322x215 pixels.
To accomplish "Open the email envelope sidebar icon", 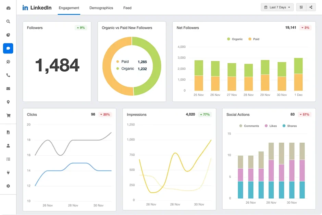I will point(8,88).
